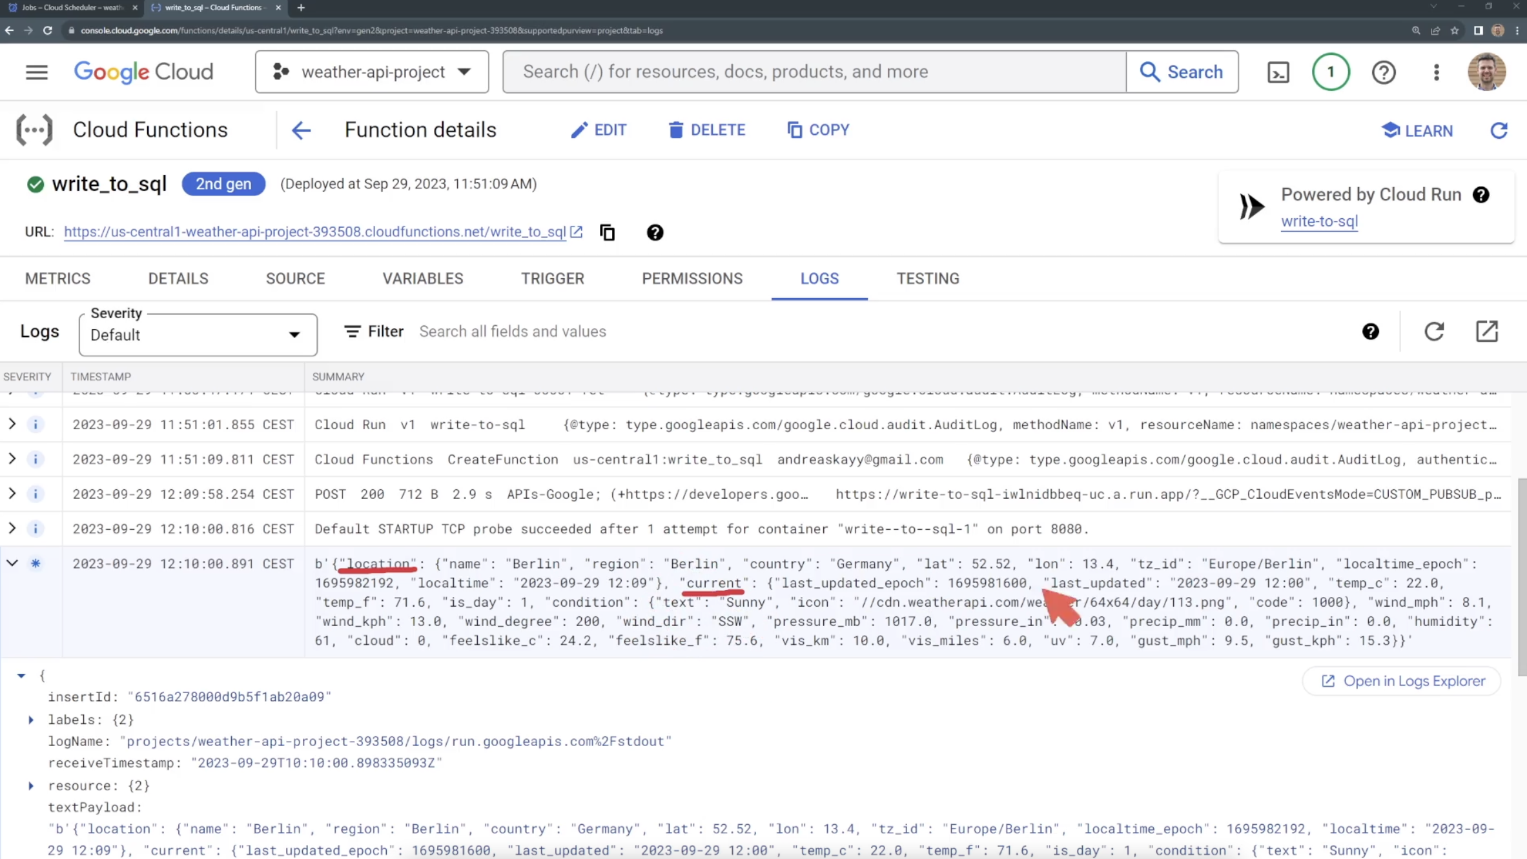Switch to the TRIGGER tab
The image size is (1527, 859).
[553, 279]
